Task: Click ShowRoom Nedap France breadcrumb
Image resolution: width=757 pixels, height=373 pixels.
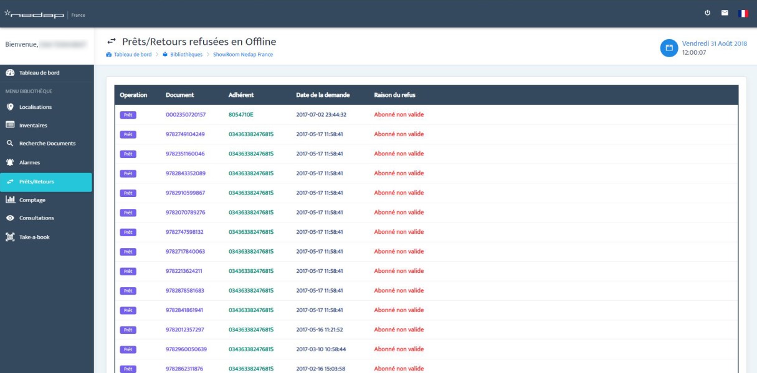Action: click(243, 54)
